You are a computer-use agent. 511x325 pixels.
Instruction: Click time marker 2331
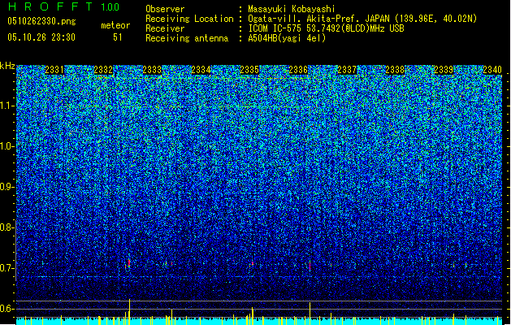click(54, 70)
